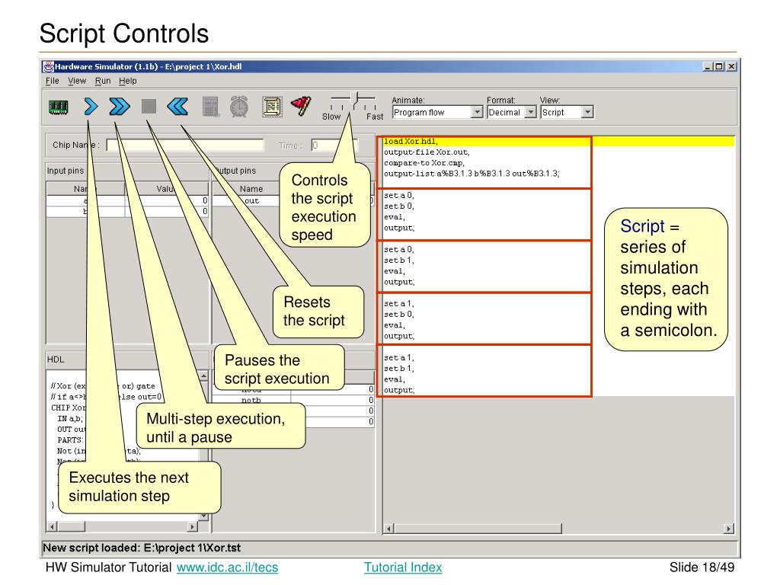Viewport: 780px width, 585px height.
Task: Open the Format dropdown showing Decimal
Action: (511, 113)
